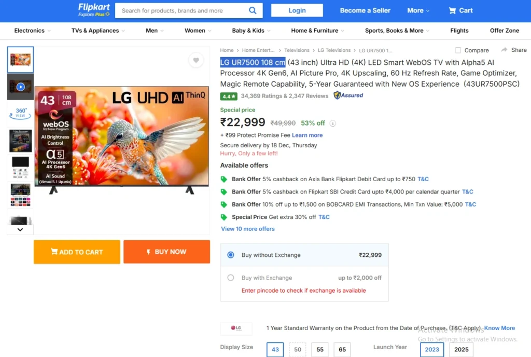The width and height of the screenshot is (531, 357).
Task: Enable the Compare checkbox
Action: [457, 50]
